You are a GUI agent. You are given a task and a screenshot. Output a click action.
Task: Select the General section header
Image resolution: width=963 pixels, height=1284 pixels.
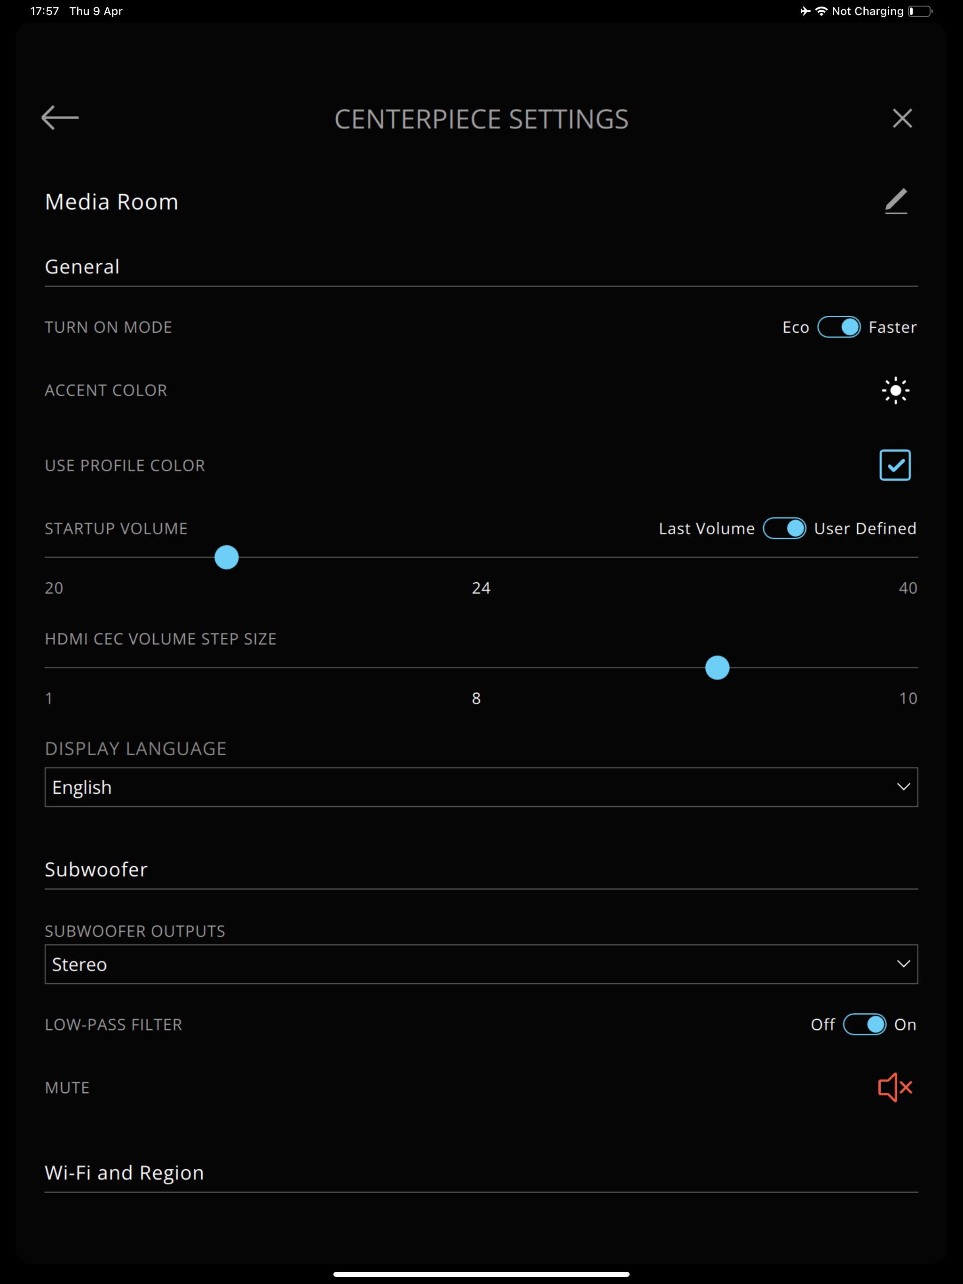click(x=82, y=266)
